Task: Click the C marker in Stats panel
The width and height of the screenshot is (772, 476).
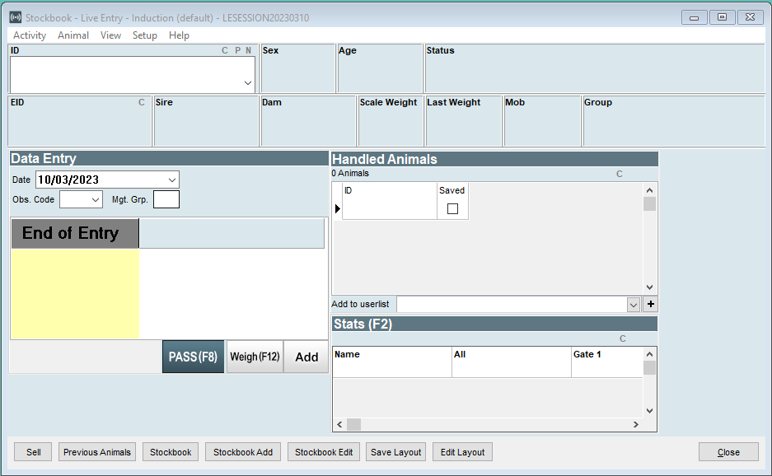Action: (x=622, y=338)
